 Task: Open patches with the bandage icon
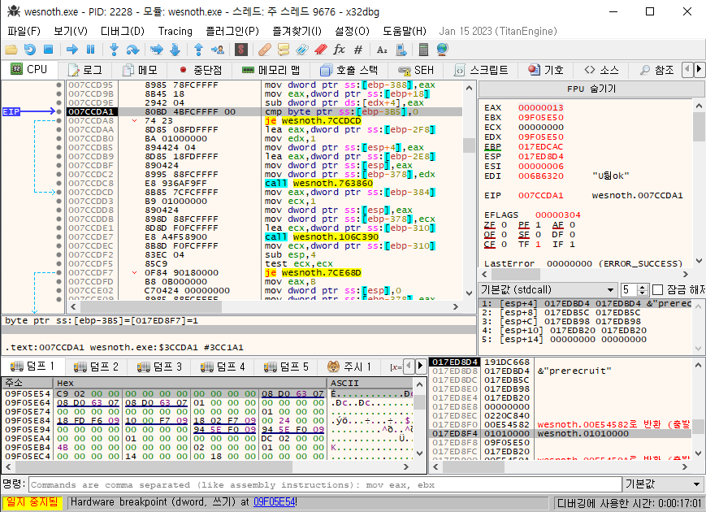point(265,50)
